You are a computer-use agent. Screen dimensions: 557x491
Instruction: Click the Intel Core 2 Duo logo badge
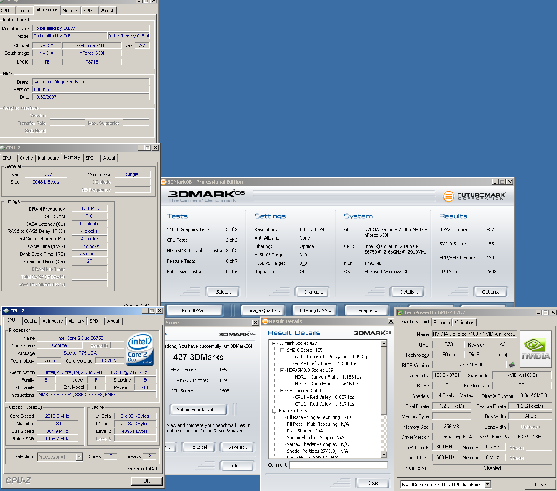[x=140, y=350]
